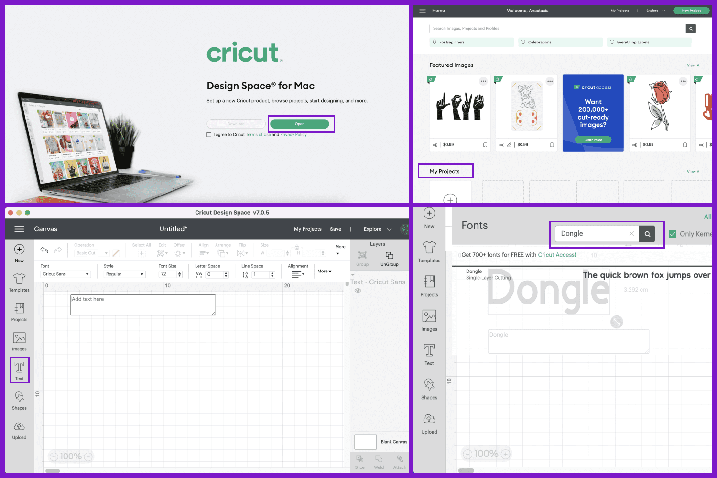Click the UnGroup icon in the Layers panel
Image resolution: width=717 pixels, height=478 pixels.
(x=390, y=256)
